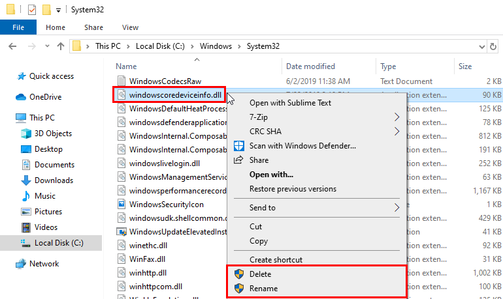Click the Share icon in context menu
Image resolution: width=503 pixels, height=299 pixels.
[x=238, y=160]
